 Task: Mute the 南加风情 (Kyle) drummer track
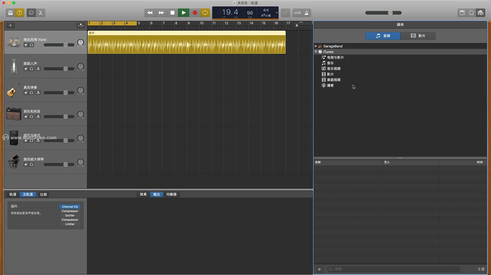(26, 45)
